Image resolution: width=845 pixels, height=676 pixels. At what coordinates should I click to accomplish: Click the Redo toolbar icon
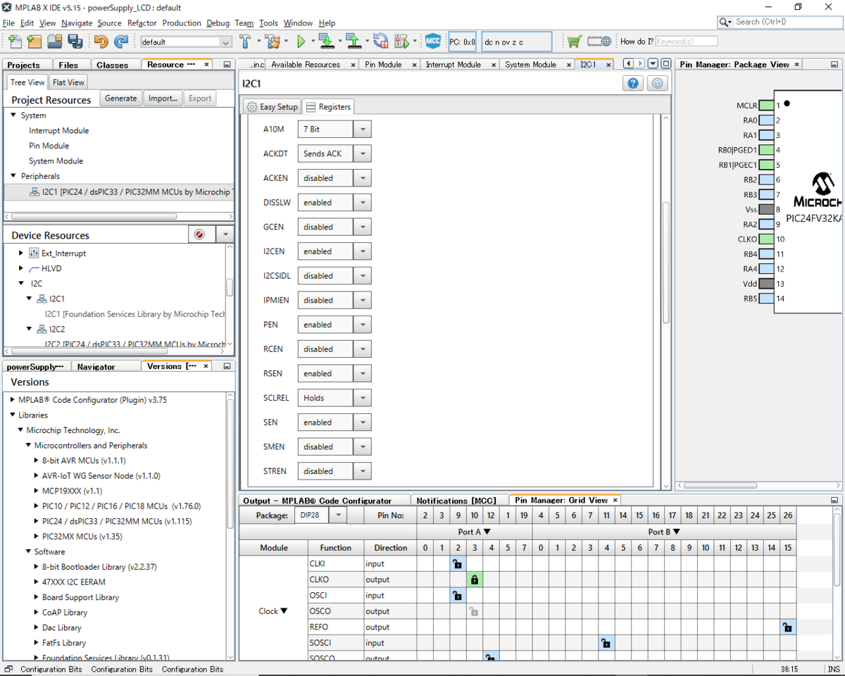(121, 42)
